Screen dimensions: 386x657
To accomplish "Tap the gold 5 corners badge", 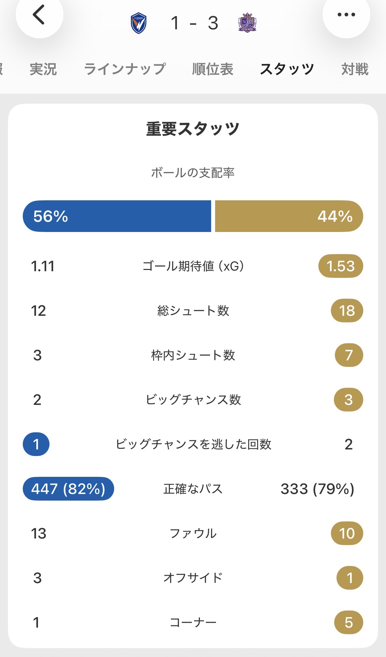I will (349, 623).
